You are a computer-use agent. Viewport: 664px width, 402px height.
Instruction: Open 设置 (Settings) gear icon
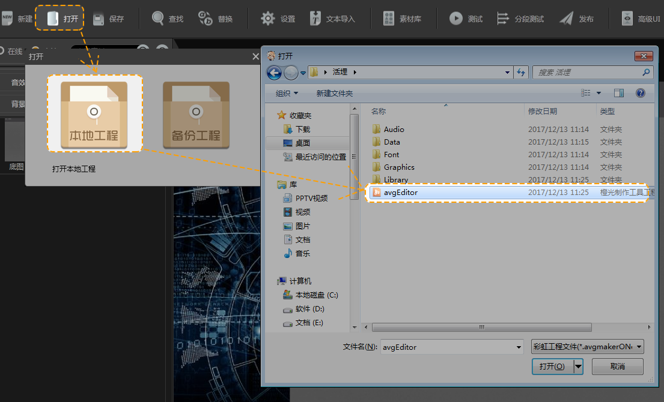coord(268,19)
